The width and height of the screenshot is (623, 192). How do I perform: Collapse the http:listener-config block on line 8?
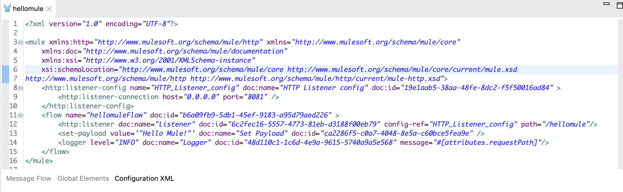coord(20,88)
